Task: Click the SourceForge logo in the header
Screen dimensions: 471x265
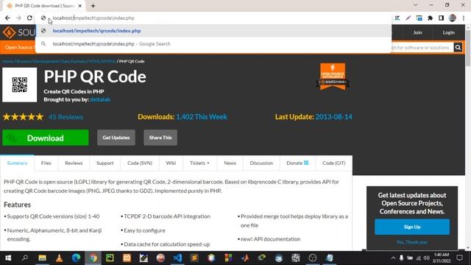Action: point(18,32)
